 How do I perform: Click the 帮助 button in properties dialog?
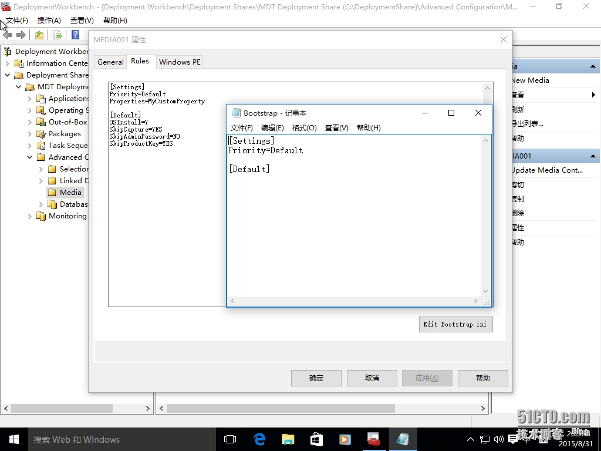coord(483,378)
